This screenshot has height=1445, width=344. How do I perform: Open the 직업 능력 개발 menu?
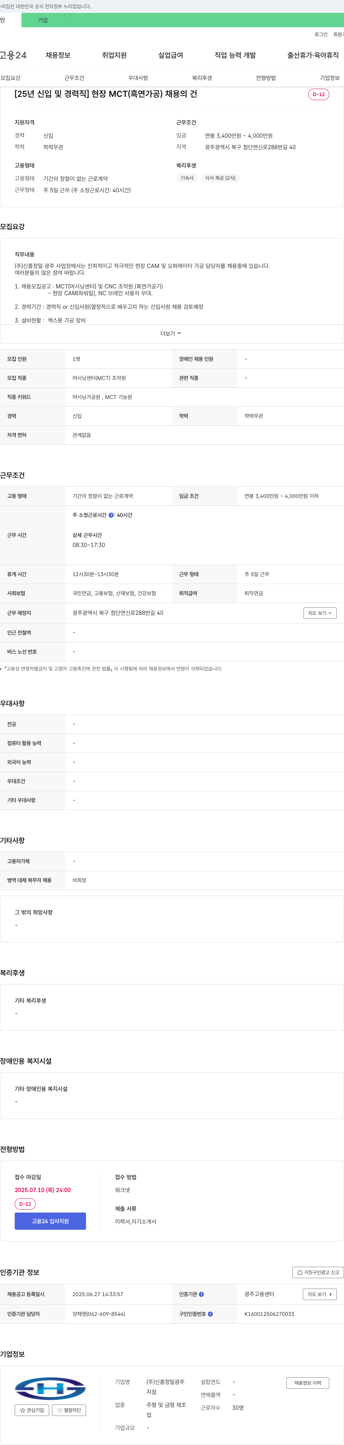(235, 55)
